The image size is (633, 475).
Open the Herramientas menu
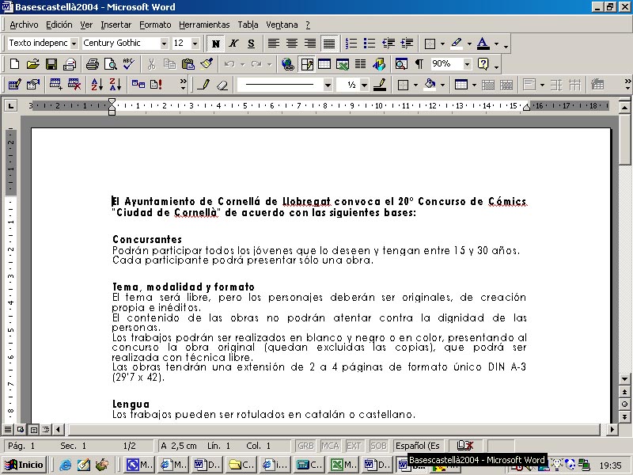coord(204,25)
